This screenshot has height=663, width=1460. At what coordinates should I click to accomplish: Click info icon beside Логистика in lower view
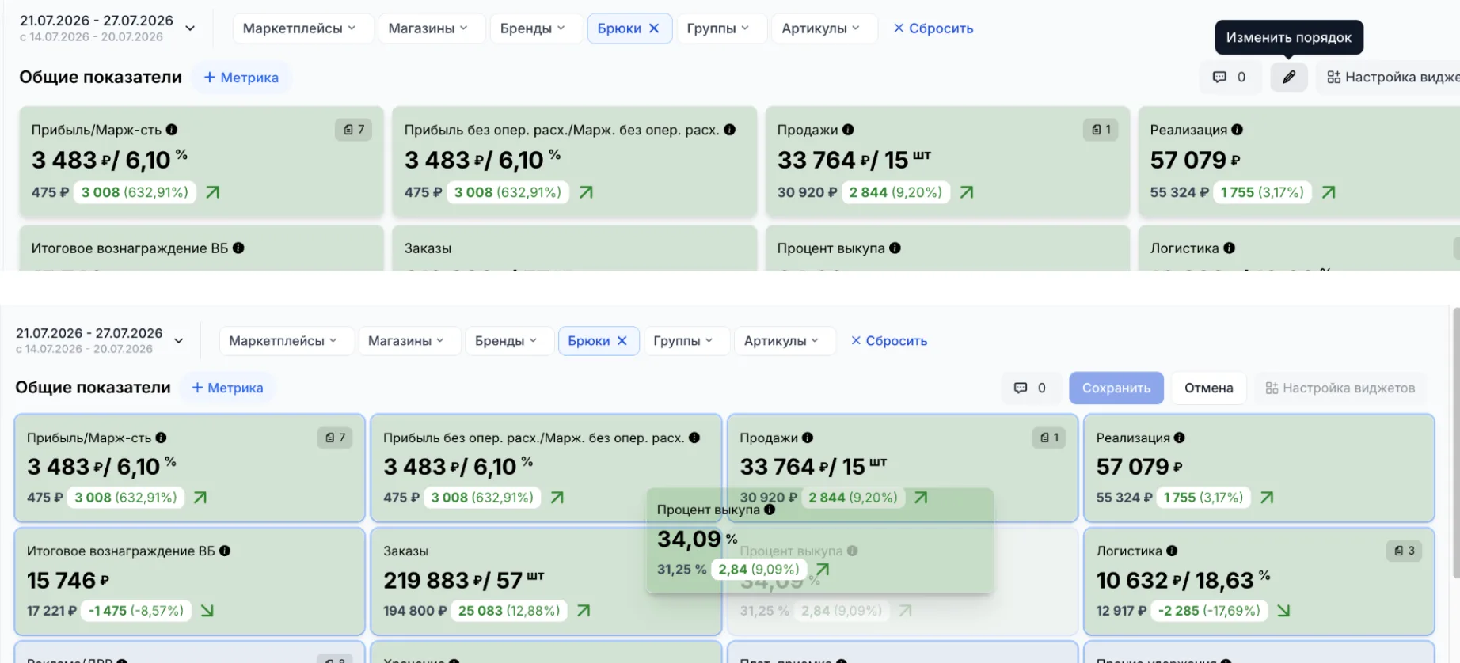pos(1172,551)
